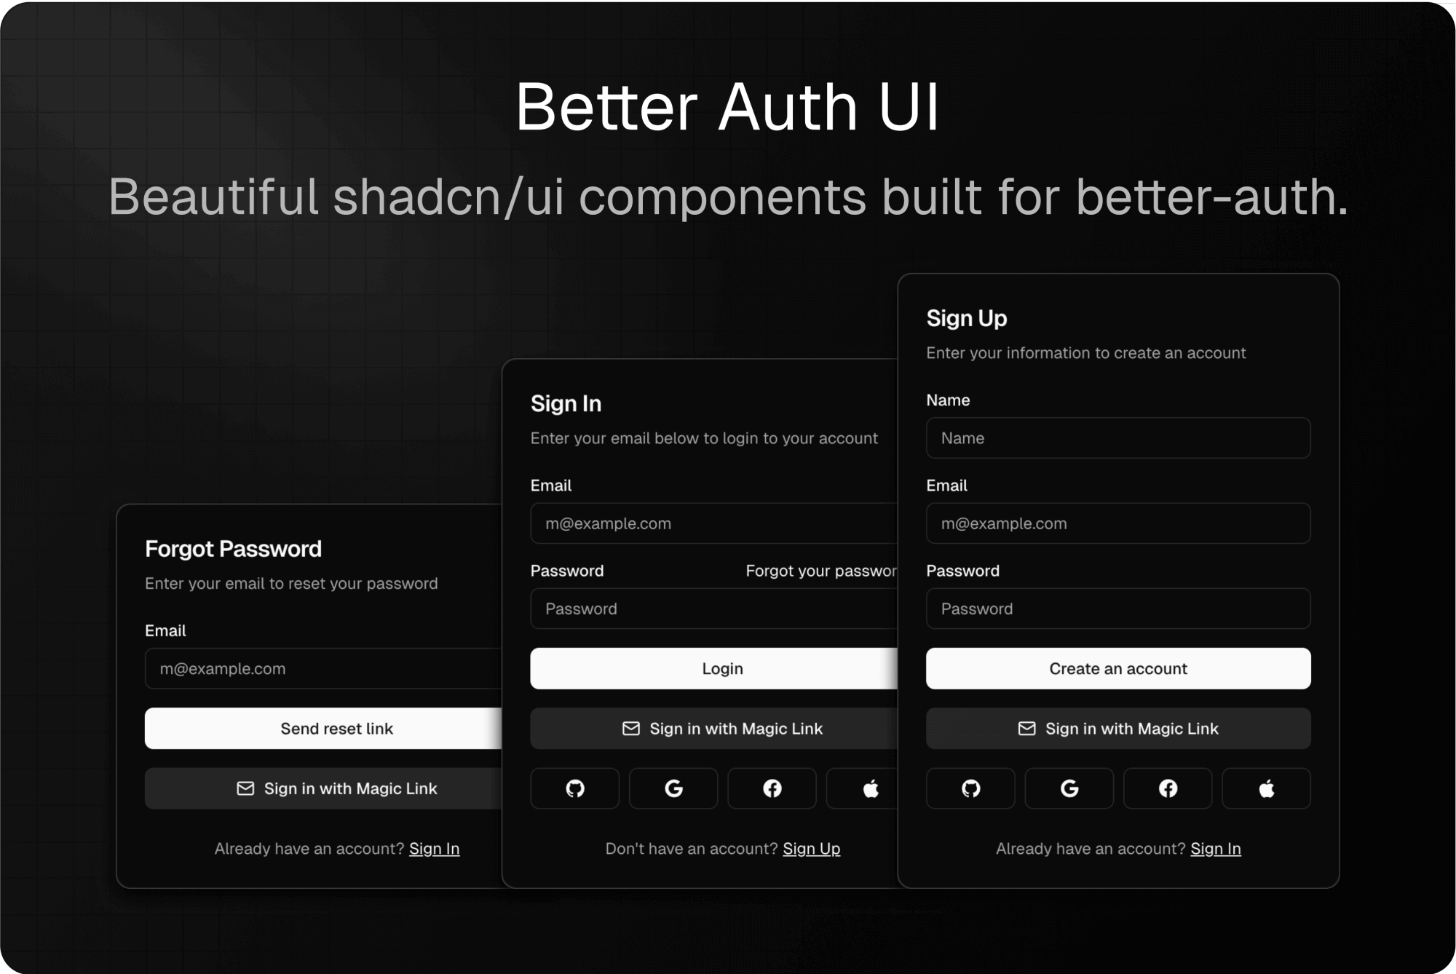
Task: Click the Facebook icon on Sign Up card
Action: [1168, 787]
